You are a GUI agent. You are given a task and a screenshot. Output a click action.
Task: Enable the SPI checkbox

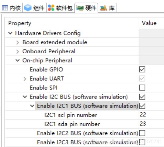click(142, 88)
